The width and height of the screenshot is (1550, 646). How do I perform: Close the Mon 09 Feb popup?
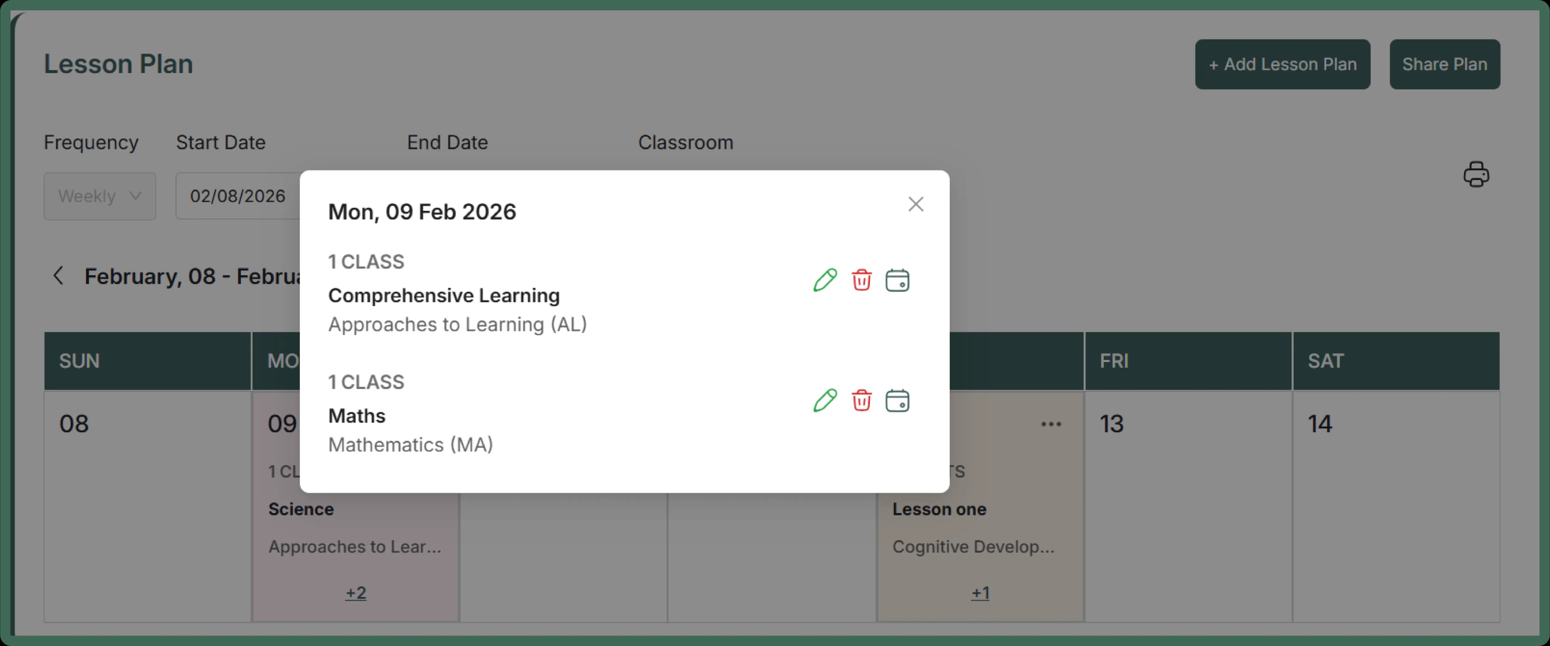tap(915, 204)
